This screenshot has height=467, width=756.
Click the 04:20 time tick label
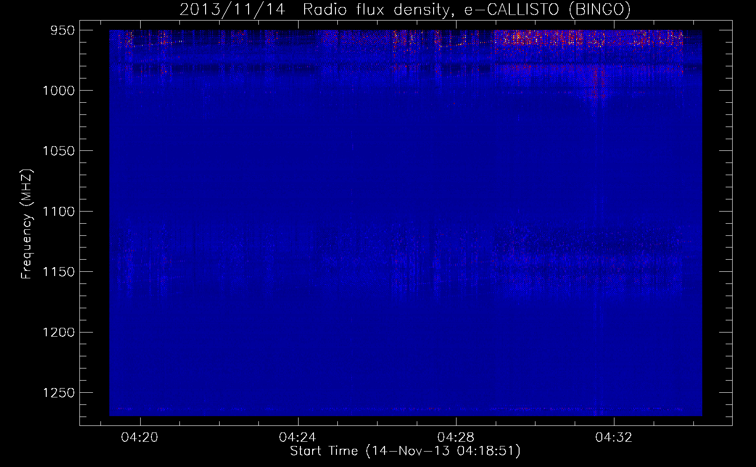(140, 437)
